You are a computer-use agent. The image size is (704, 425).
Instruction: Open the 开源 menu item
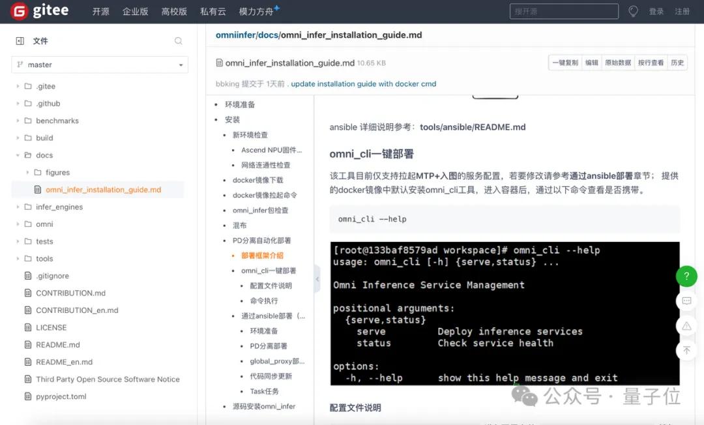point(100,12)
